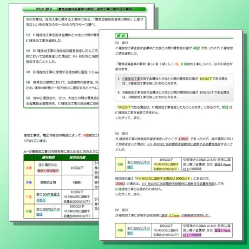Click the "(3) 誤り" heading in explanation
The image size is (249, 249).
122,210
